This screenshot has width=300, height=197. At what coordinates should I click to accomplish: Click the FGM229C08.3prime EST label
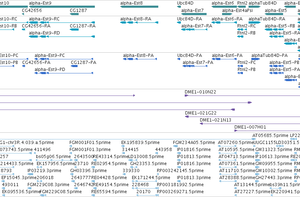point(48,185)
